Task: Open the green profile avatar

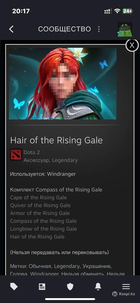Action: tap(125, 29)
